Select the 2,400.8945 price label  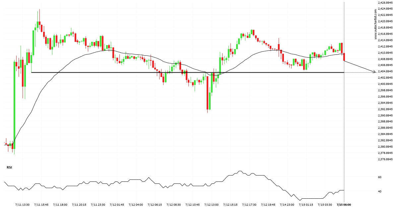click(385, 84)
